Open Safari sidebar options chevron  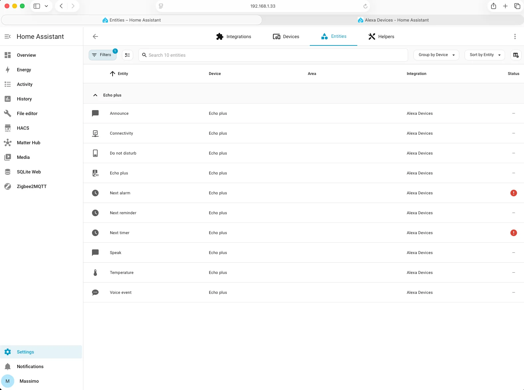point(46,6)
